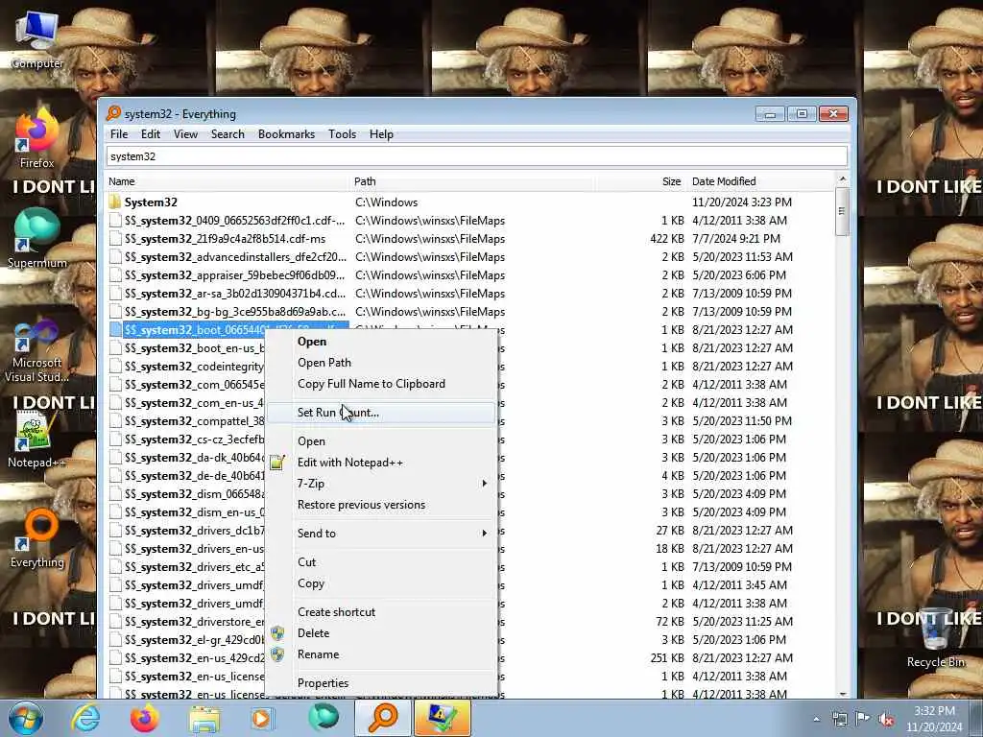Open the Search menu

[228, 134]
